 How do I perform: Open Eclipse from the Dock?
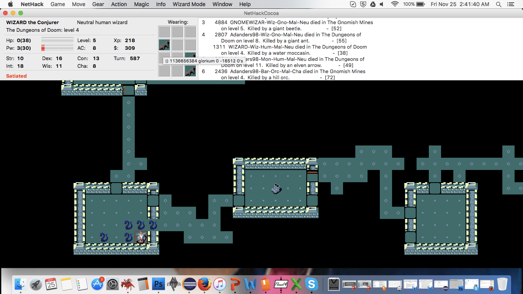pyautogui.click(x=189, y=284)
